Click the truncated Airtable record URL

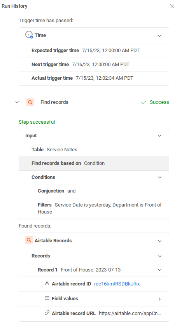coord(130,313)
